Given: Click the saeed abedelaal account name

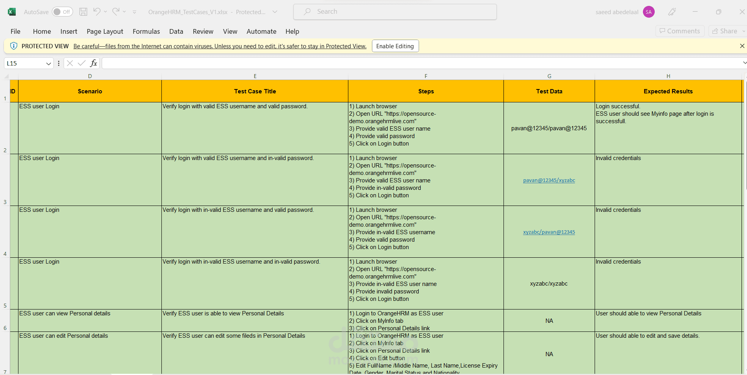Looking at the screenshot, I should [617, 12].
